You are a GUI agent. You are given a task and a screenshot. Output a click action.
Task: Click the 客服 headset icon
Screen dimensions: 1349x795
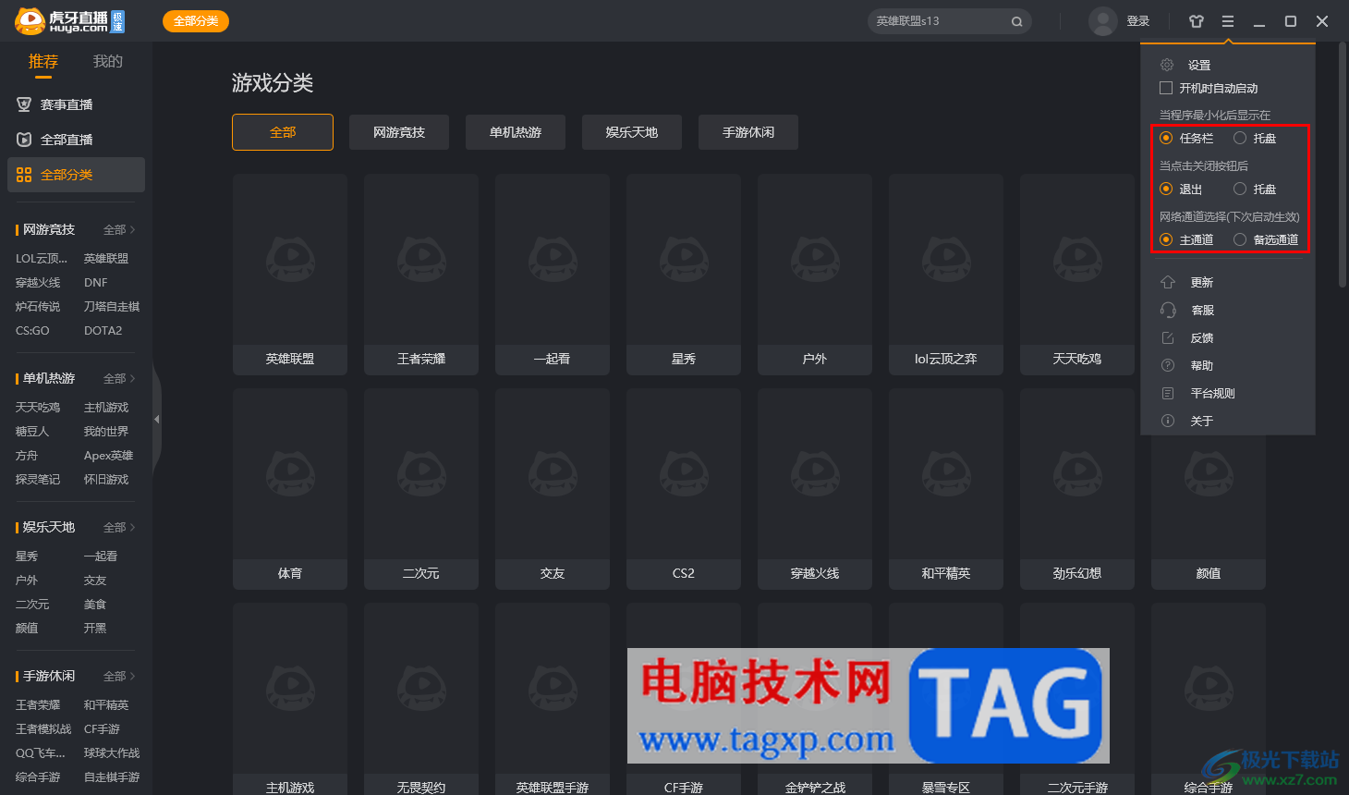coord(1168,310)
